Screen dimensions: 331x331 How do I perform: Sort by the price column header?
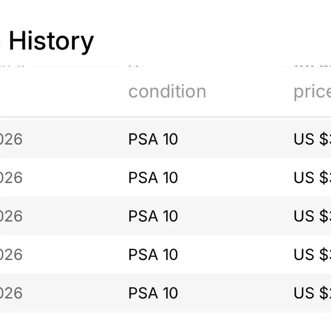point(312,92)
